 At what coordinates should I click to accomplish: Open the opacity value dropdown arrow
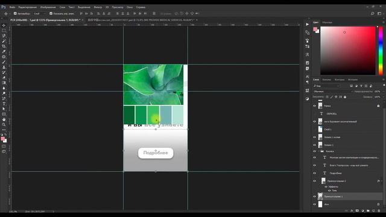(x=383, y=91)
